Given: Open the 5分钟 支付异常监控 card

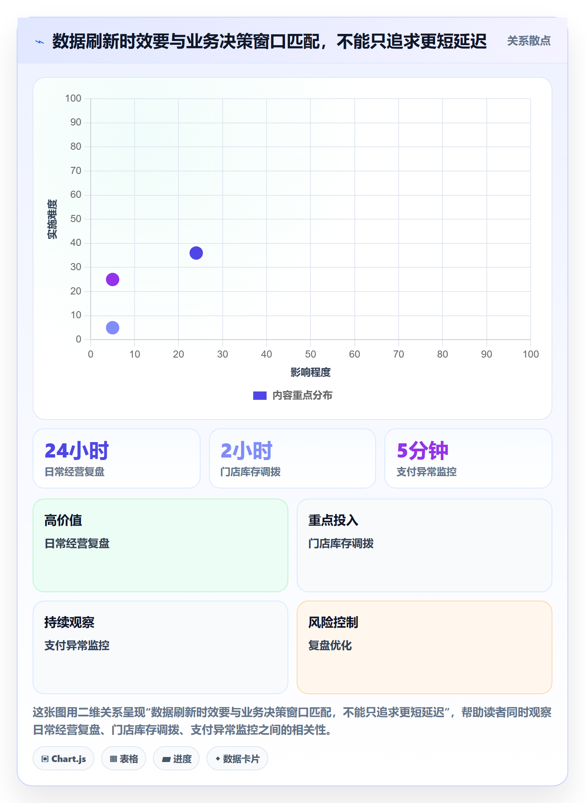Looking at the screenshot, I should pyautogui.click(x=468, y=458).
